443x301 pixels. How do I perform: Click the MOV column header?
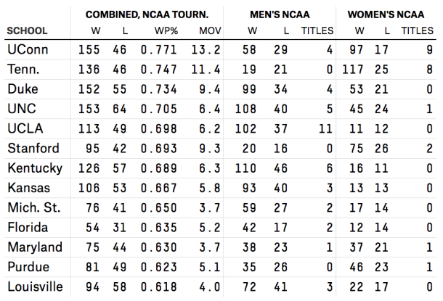click(x=209, y=31)
